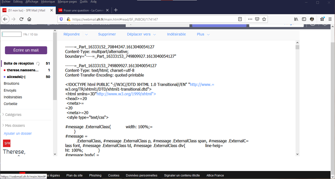
Task: Delete the email with Supprimer
Action: [x=107, y=34]
